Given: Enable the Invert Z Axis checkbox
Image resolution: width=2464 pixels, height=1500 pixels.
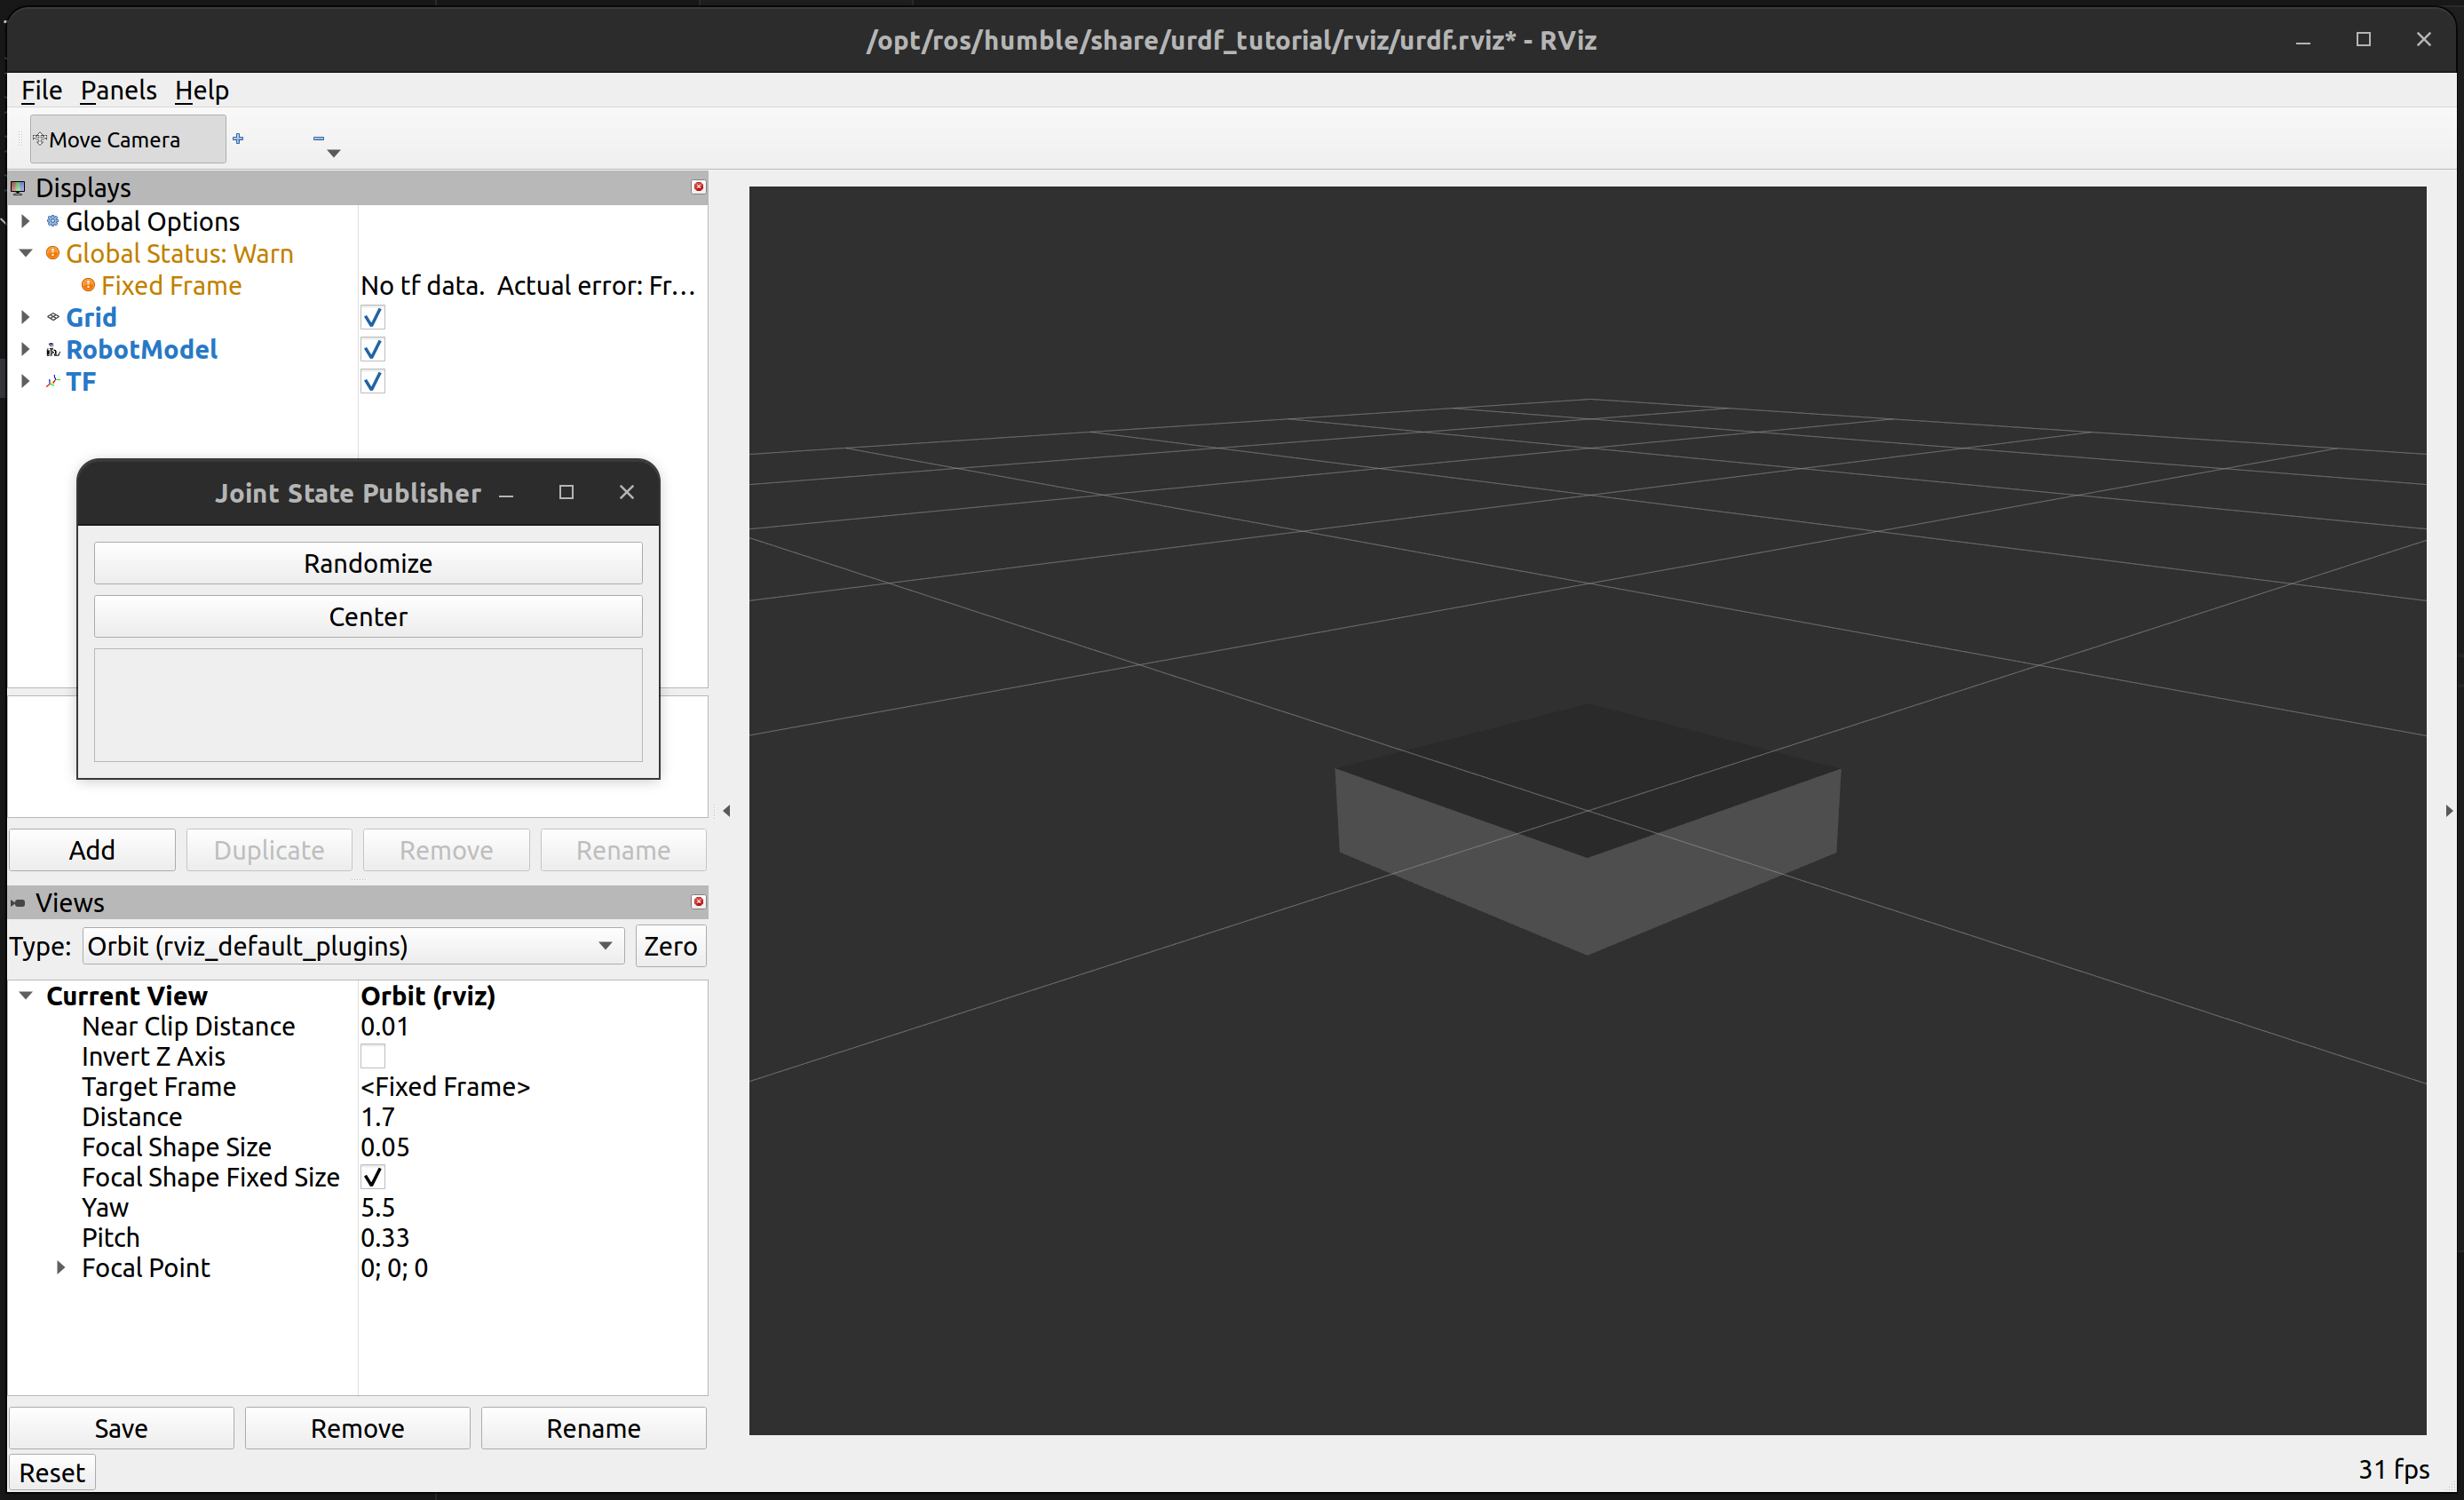Looking at the screenshot, I should (372, 1057).
